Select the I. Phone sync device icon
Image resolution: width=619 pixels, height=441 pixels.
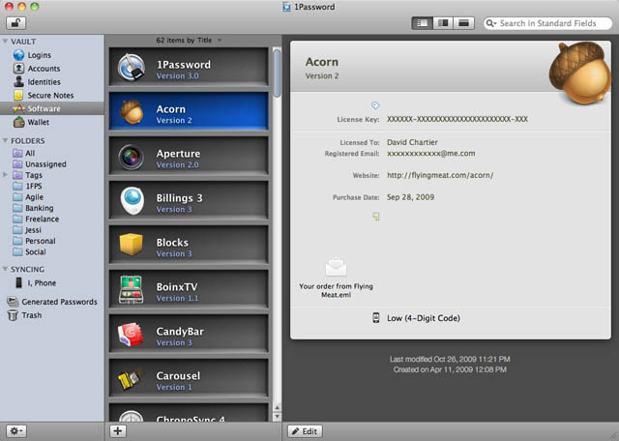(x=18, y=282)
